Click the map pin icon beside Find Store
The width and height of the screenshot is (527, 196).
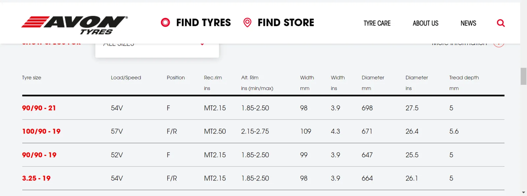(x=247, y=22)
